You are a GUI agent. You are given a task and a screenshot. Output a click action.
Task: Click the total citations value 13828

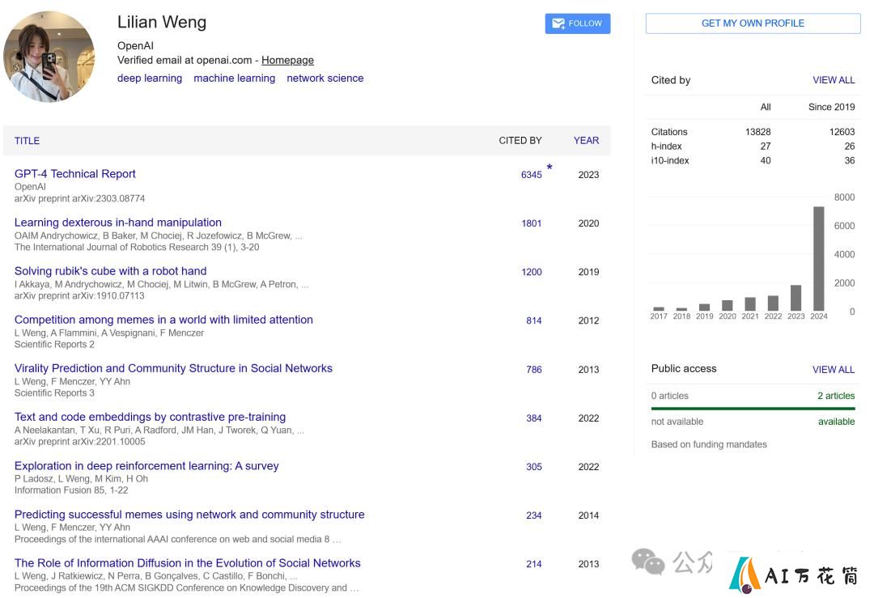tap(757, 132)
